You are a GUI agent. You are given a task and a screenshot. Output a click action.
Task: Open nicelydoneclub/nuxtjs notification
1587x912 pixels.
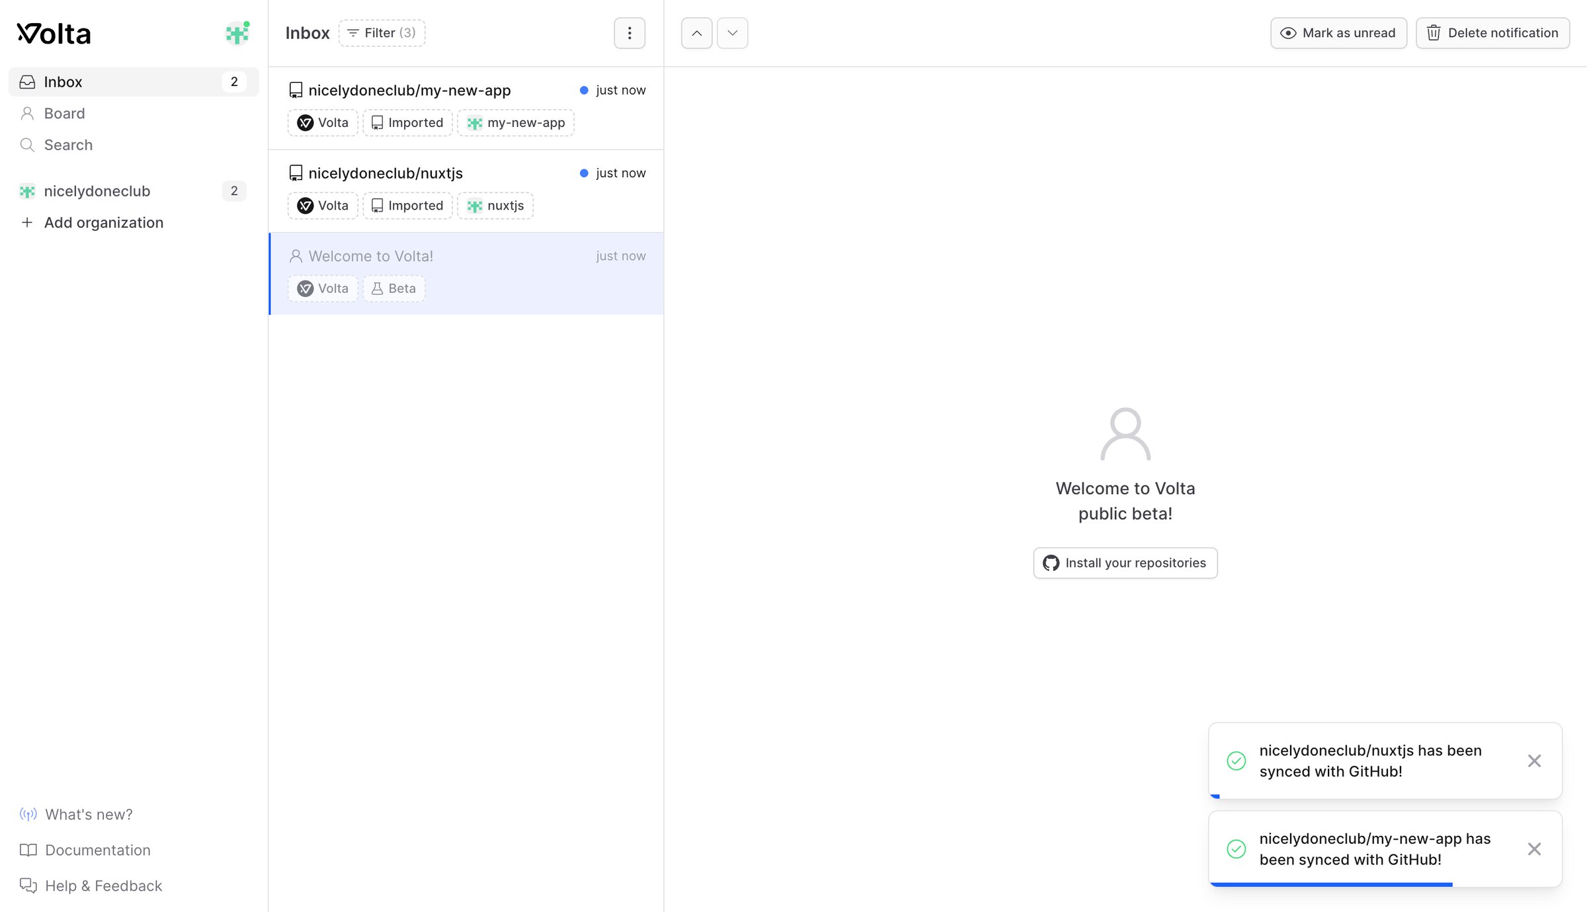(x=466, y=191)
